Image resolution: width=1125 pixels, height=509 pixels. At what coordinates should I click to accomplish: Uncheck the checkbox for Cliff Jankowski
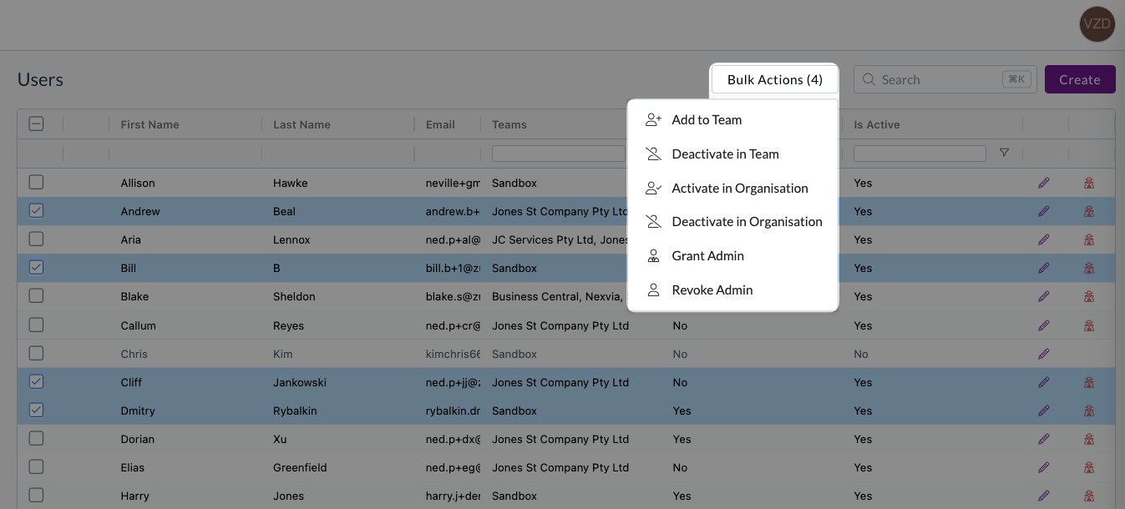[x=36, y=382]
